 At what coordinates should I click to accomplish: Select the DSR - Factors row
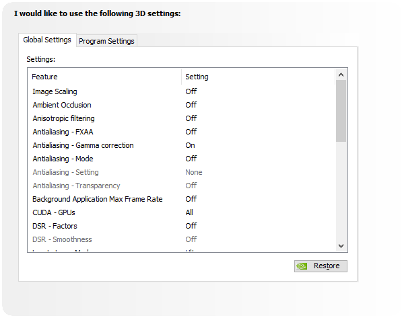click(181, 226)
